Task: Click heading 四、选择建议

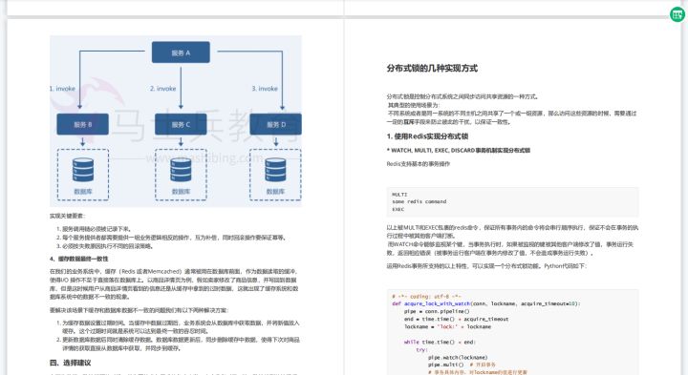Action: [71, 363]
